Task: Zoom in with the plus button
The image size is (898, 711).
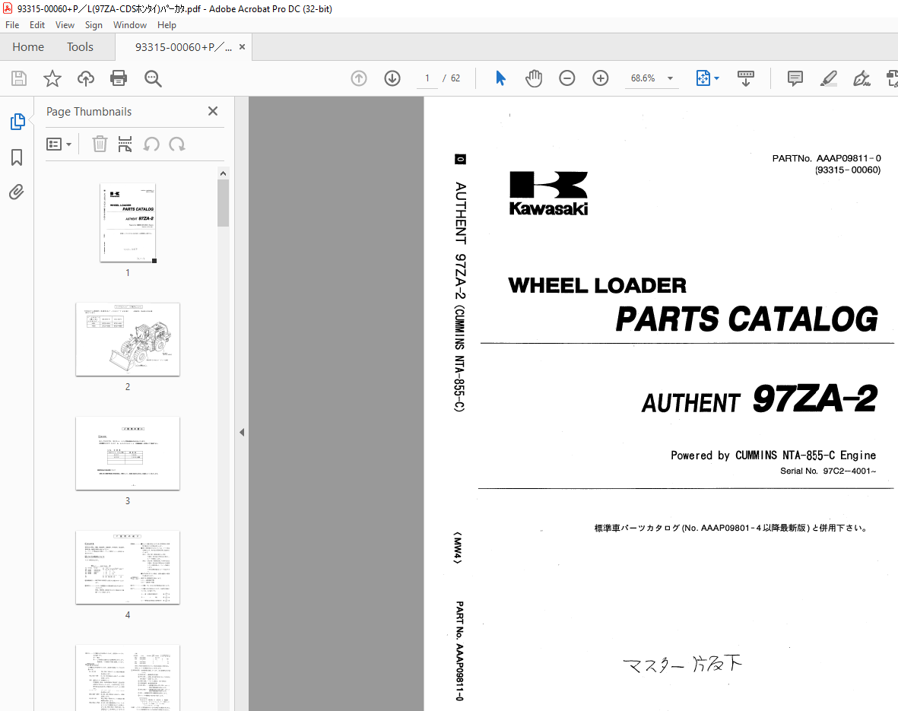Action: click(x=600, y=78)
